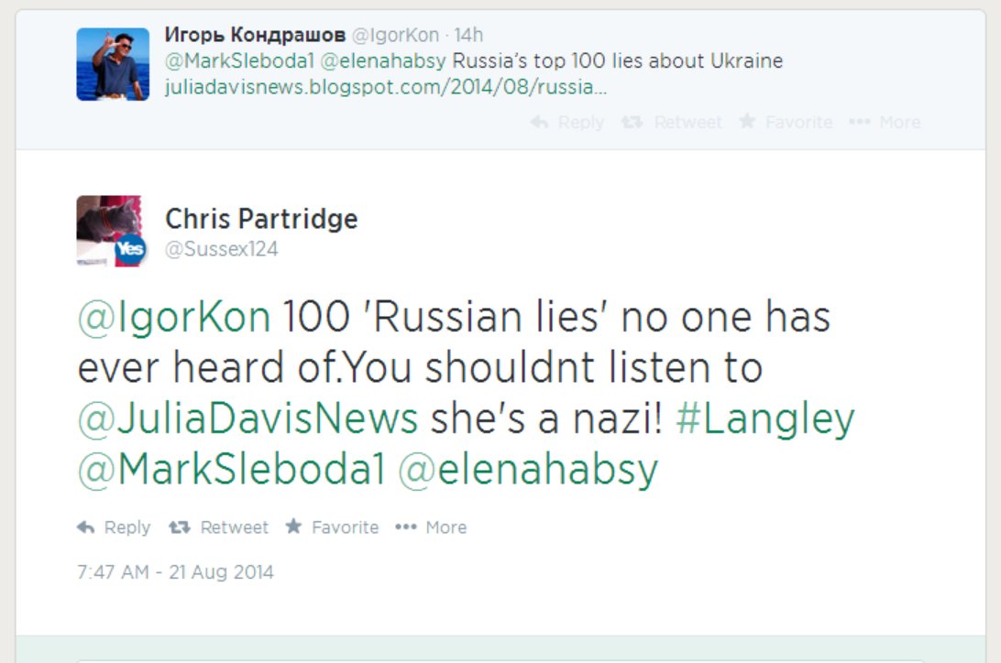The width and height of the screenshot is (1001, 663).
Task: Click the #Langley hashtag
Action: (764, 418)
